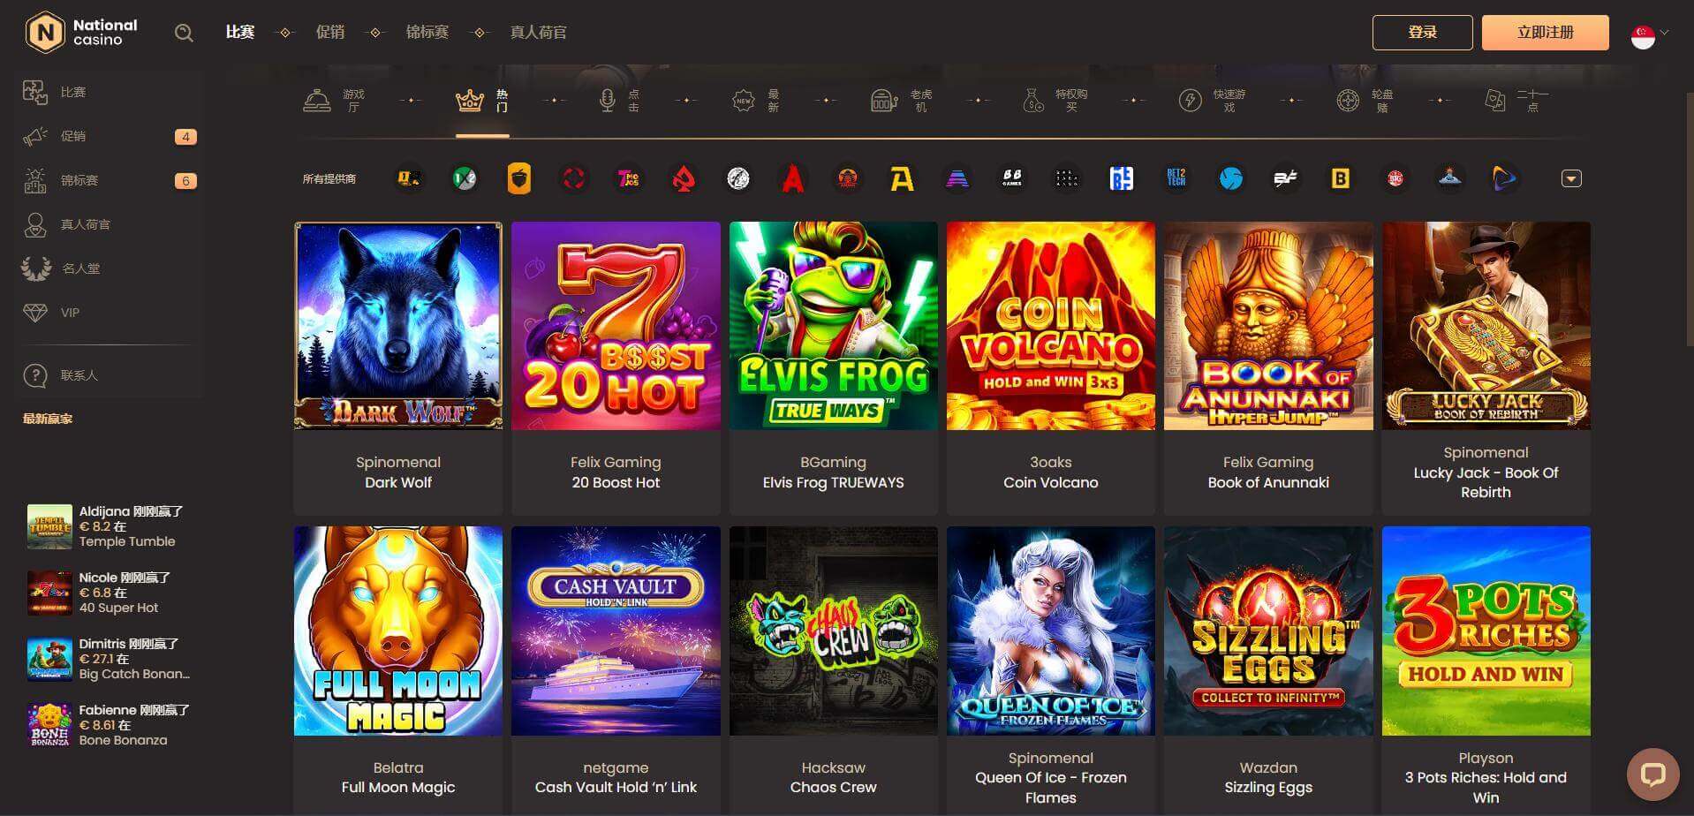Open the Coin Volcano game thumbnail
Viewport: 1694px width, 816px height.
coord(1051,326)
